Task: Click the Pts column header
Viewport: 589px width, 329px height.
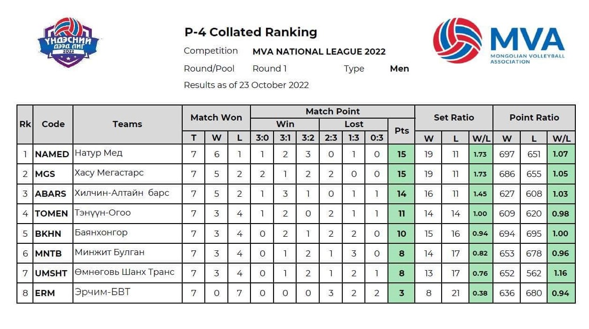Action: pyautogui.click(x=401, y=131)
